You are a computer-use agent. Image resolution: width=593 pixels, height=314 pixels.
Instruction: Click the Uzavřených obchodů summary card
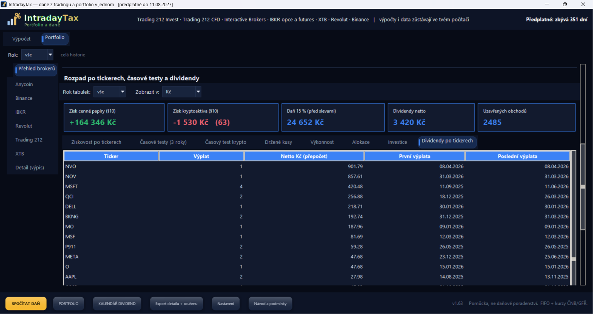(527, 118)
